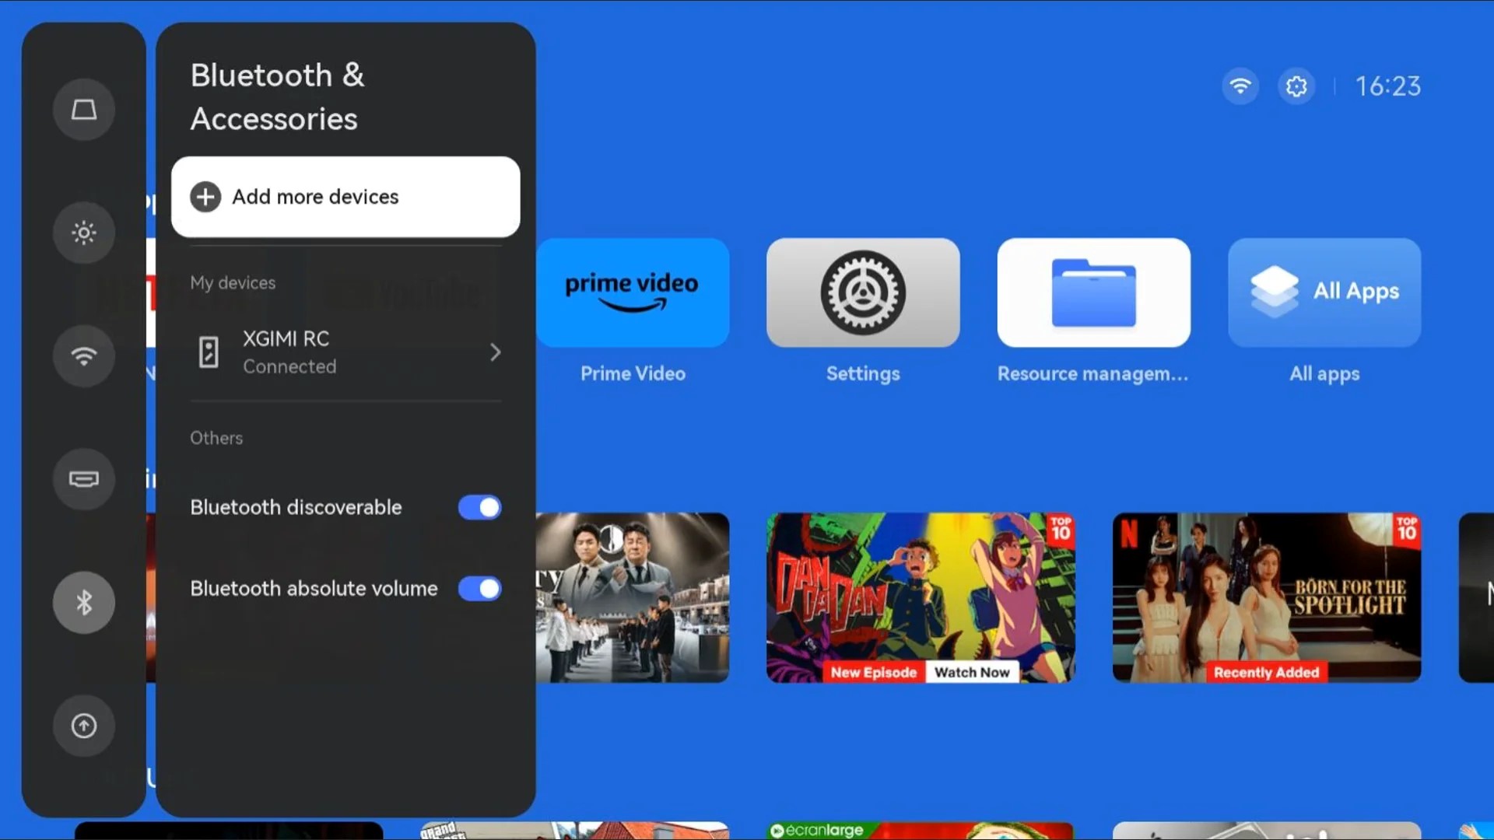Open the system update arrow icon
This screenshot has width=1494, height=840.
(x=84, y=726)
